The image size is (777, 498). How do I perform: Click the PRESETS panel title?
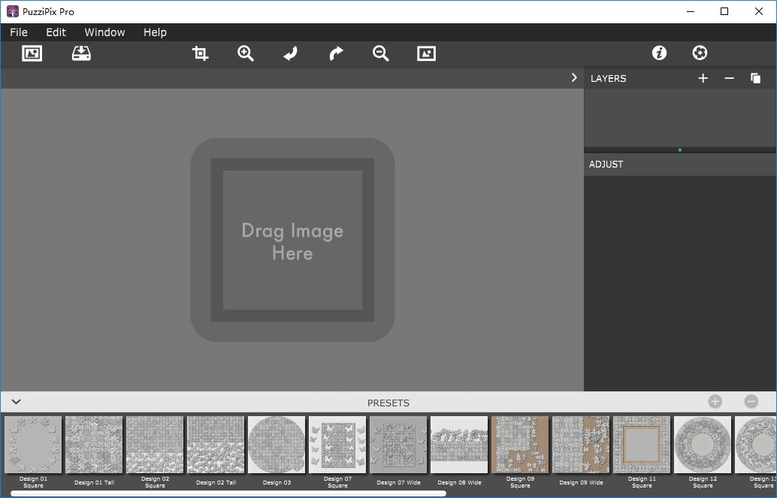pos(388,403)
